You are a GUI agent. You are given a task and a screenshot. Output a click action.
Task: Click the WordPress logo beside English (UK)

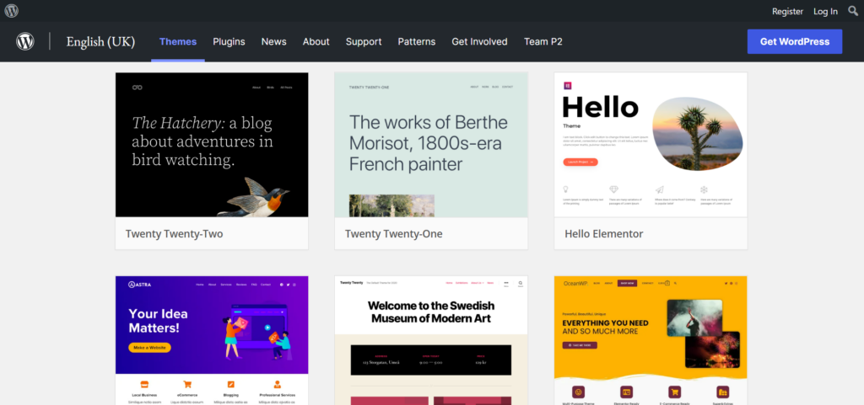point(25,41)
